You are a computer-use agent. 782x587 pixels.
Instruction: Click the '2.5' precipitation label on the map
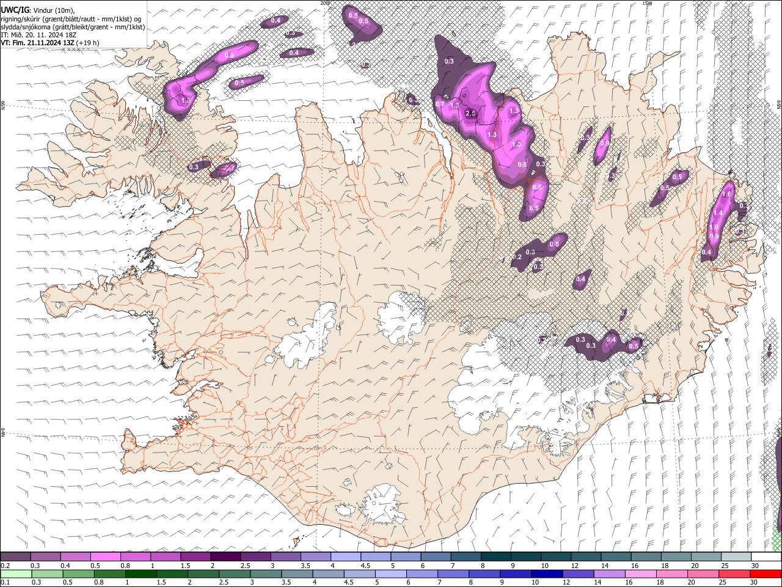(470, 114)
